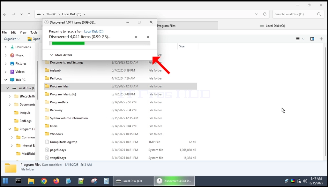
Task: Add a new tab with the plus icon
Action: (x=321, y=39)
